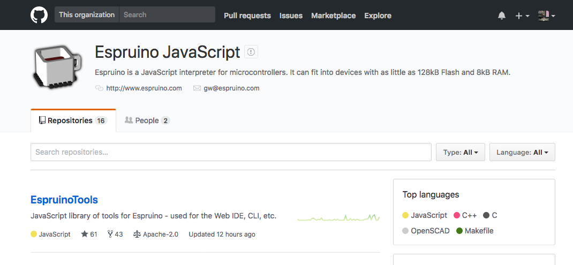Click the yellow JavaScript dot in Top languages
Screen dimensions: 573x265
[x=405, y=215]
